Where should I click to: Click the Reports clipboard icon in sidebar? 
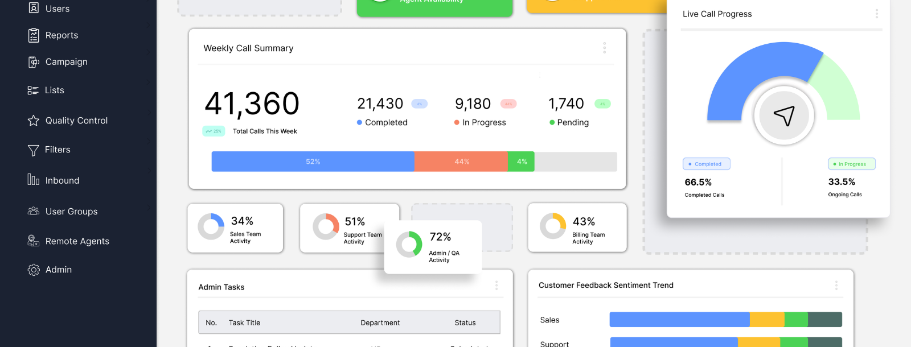(x=34, y=35)
